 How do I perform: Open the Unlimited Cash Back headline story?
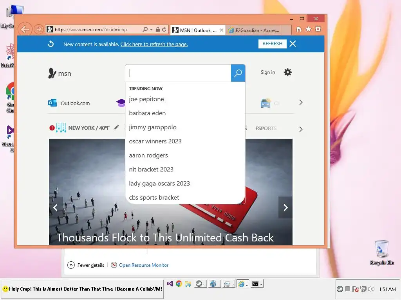[165, 237]
